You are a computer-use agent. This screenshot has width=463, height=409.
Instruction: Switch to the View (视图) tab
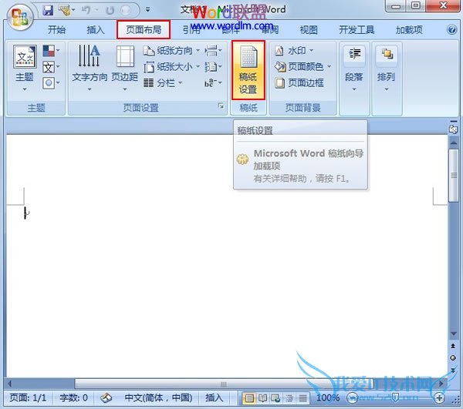tap(309, 30)
